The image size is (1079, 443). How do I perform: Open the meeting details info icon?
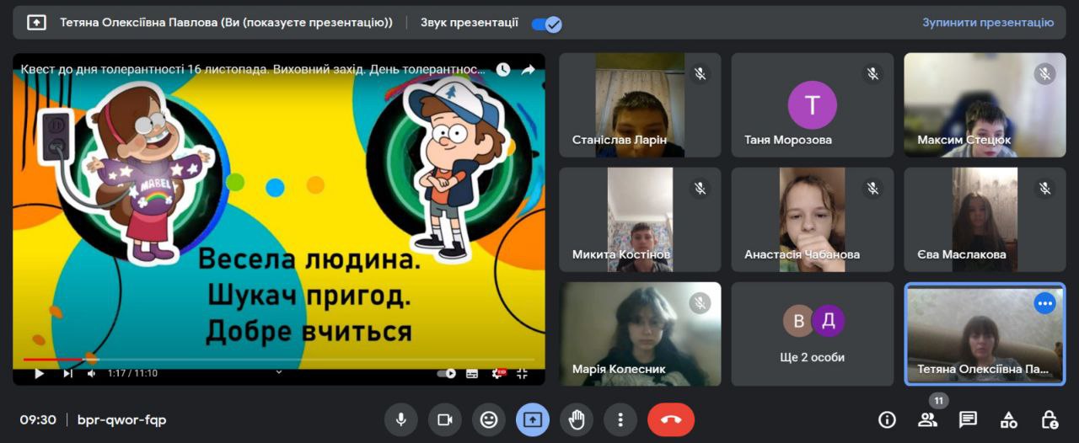pyautogui.click(x=887, y=419)
